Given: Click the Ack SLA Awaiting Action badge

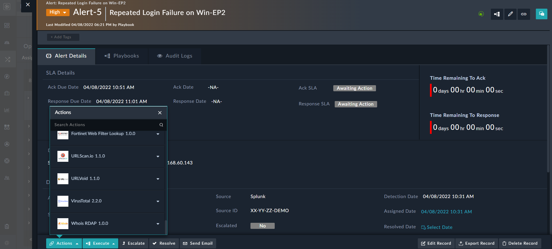Looking at the screenshot, I should (x=355, y=88).
